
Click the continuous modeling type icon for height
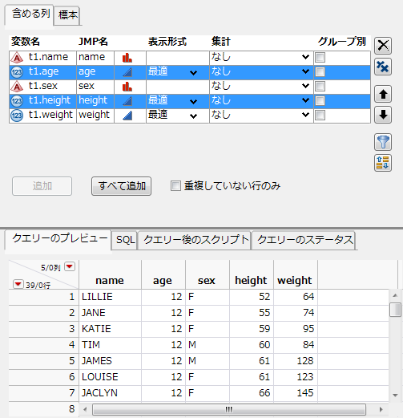[x=127, y=101]
